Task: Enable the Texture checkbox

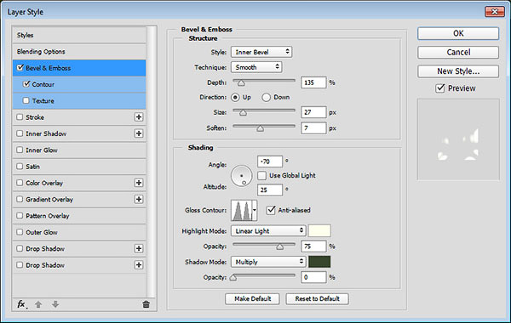Action: pos(26,100)
